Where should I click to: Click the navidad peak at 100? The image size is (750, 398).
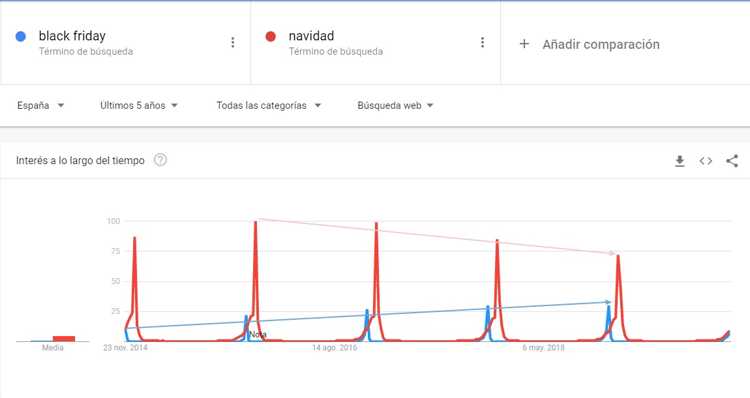click(256, 222)
